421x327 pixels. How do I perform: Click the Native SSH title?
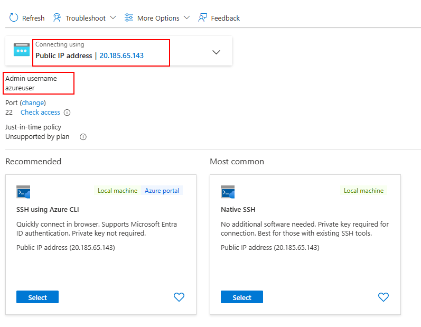238,209
